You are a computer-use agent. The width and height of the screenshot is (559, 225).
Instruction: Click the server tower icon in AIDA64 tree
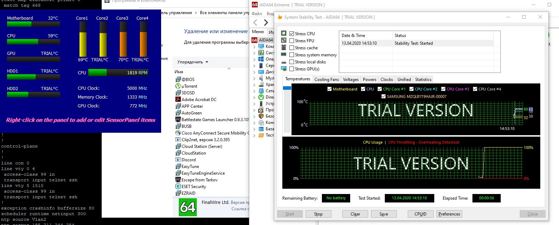[261, 65]
